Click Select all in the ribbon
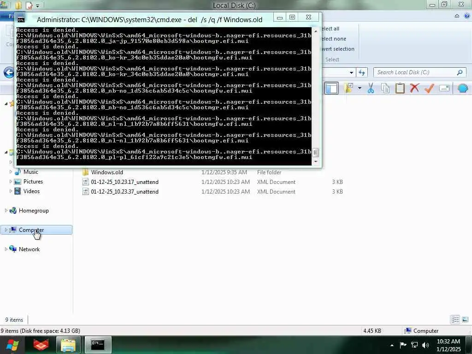The image size is (472, 354). pos(330,29)
